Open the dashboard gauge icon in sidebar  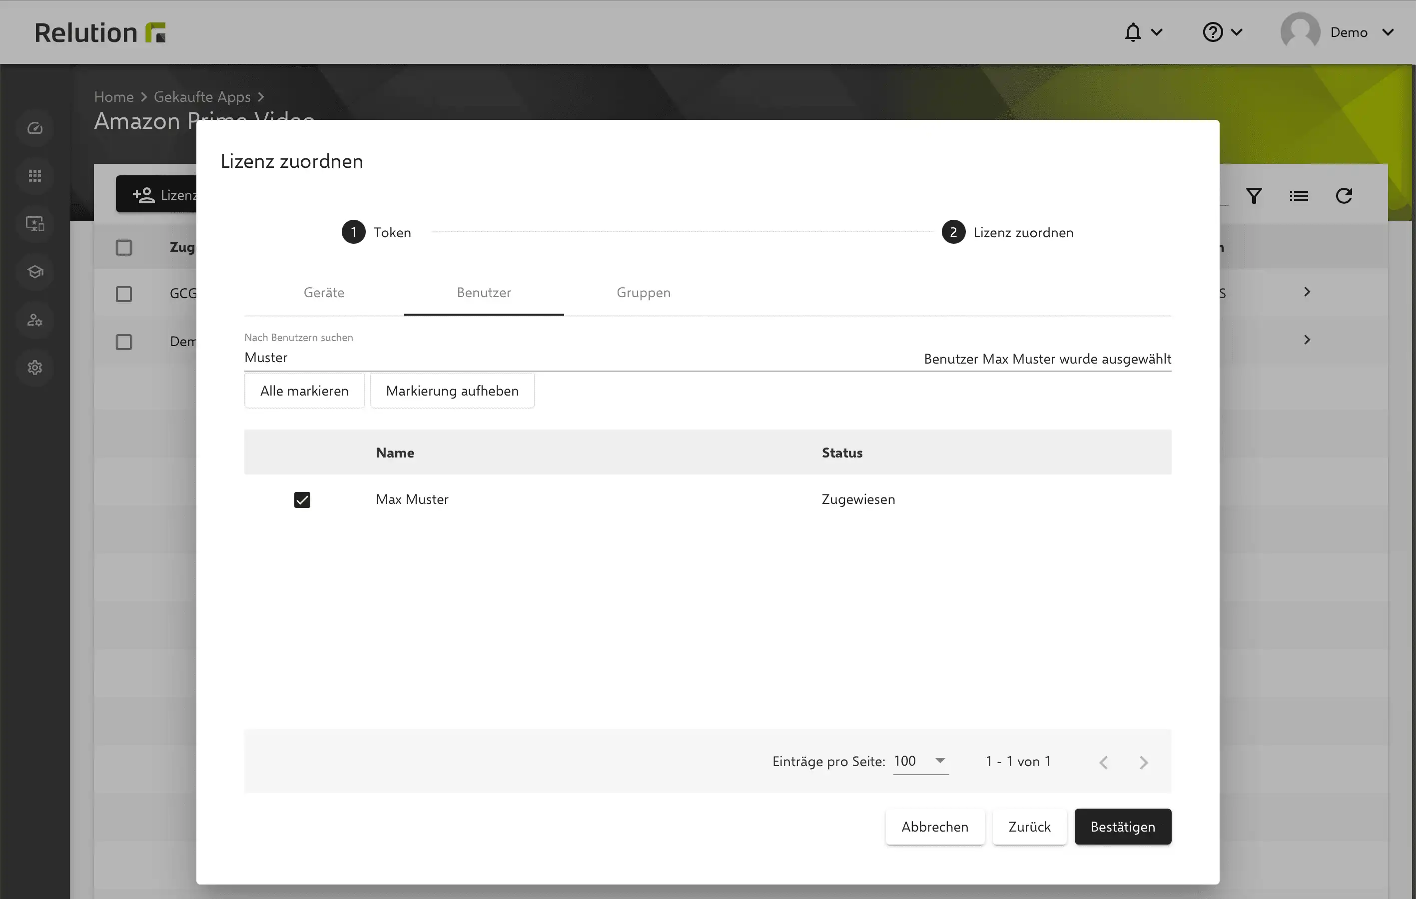click(x=34, y=127)
